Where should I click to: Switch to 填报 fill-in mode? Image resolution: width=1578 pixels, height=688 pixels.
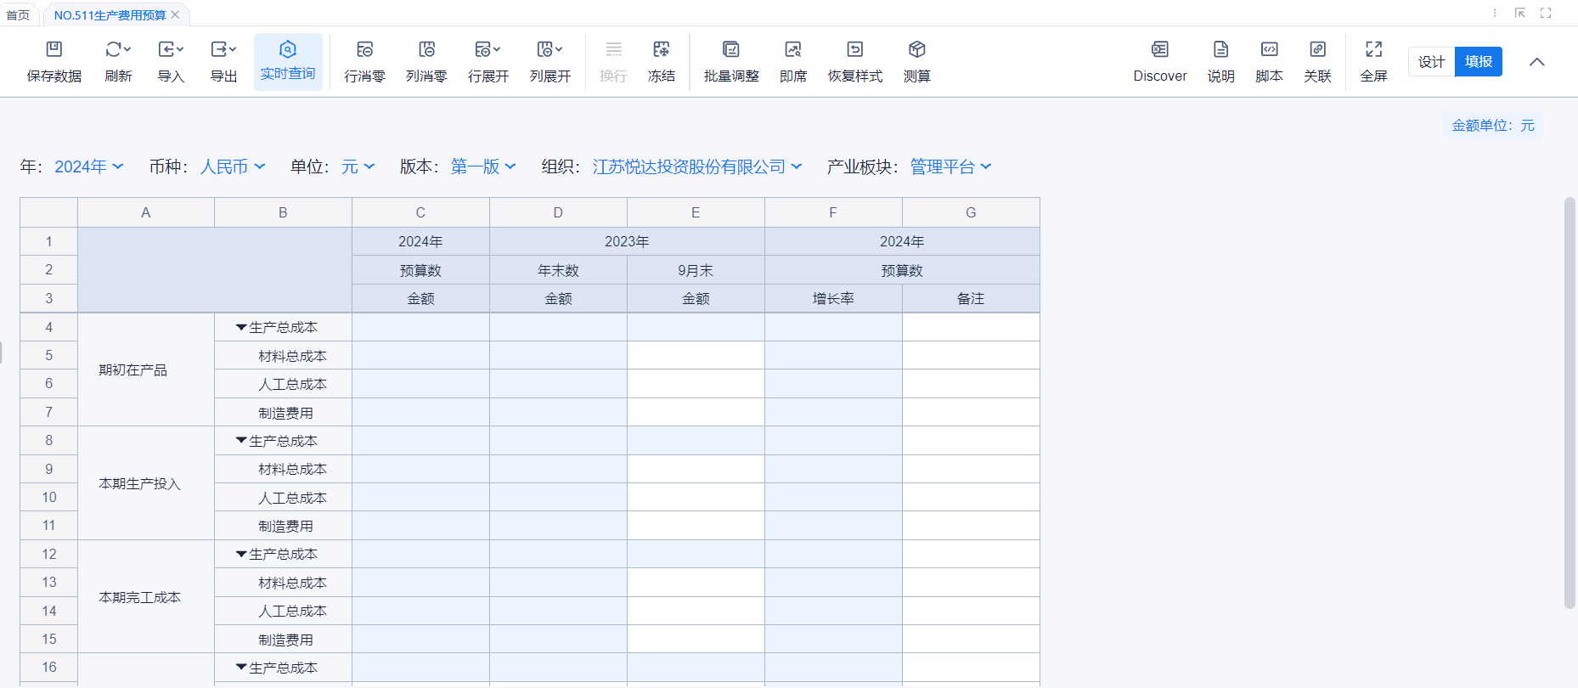[x=1478, y=62]
